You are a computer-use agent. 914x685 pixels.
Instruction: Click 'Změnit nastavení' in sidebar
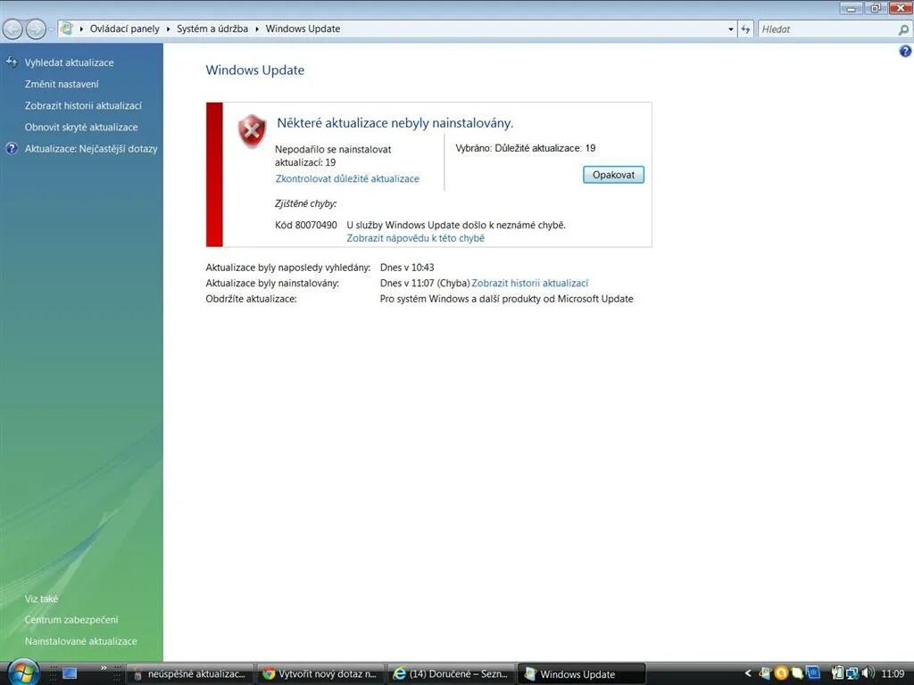tap(62, 84)
